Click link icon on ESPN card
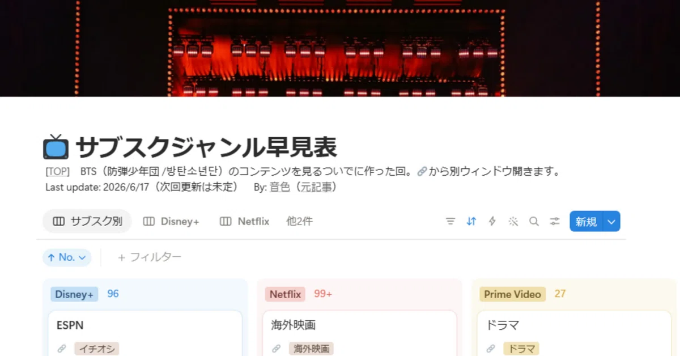This screenshot has height=356, width=680. coord(61,349)
